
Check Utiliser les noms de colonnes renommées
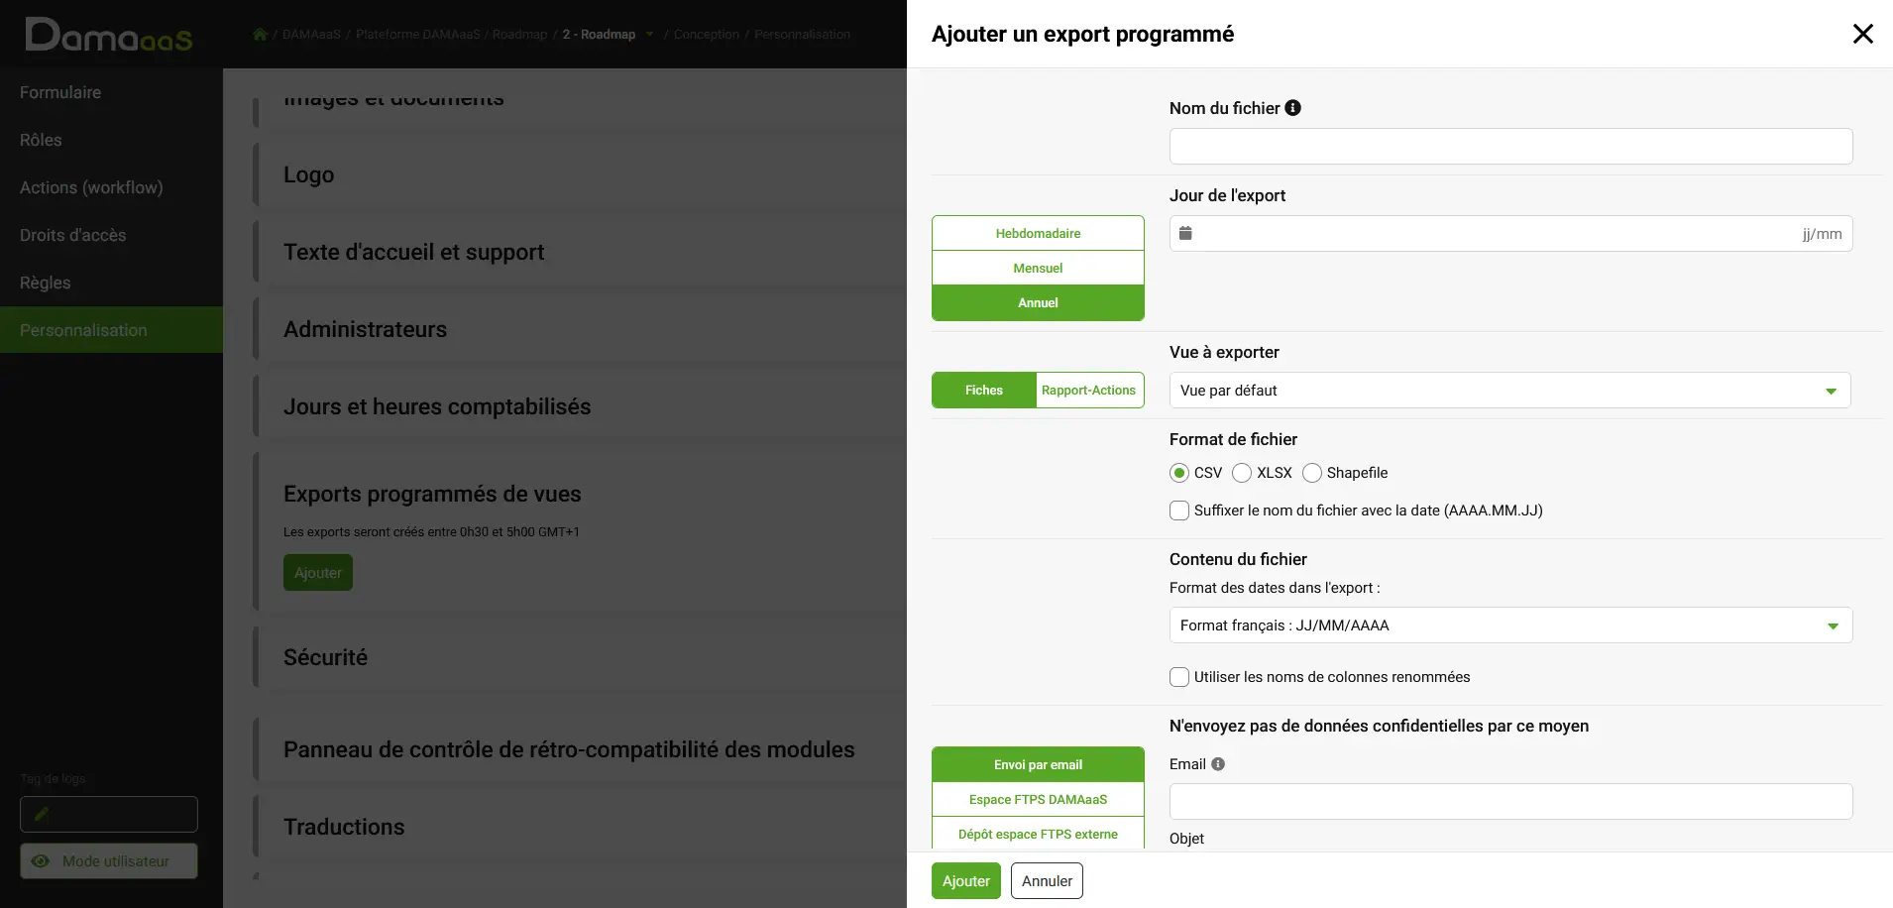tap(1179, 677)
